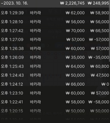Click the ₩ 66,500 payout value
Viewport: 110px width, 123px height.
[x=99, y=31]
